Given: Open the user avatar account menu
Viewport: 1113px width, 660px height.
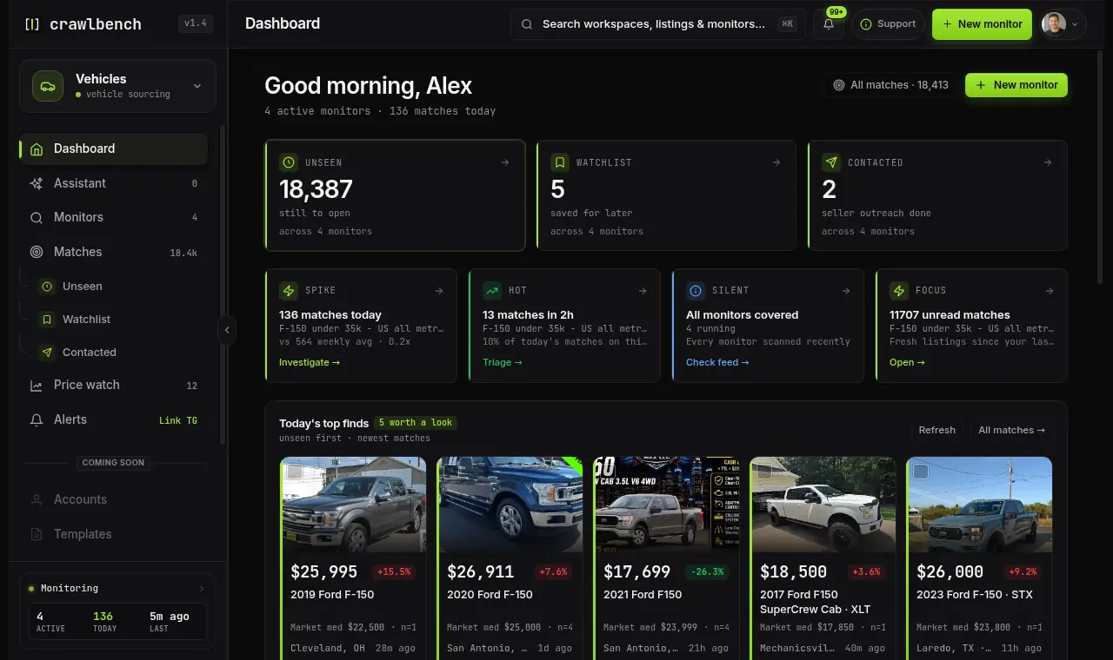Looking at the screenshot, I should click(x=1063, y=24).
